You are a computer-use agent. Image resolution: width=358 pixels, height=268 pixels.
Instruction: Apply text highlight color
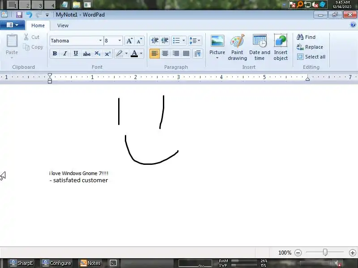(119, 54)
